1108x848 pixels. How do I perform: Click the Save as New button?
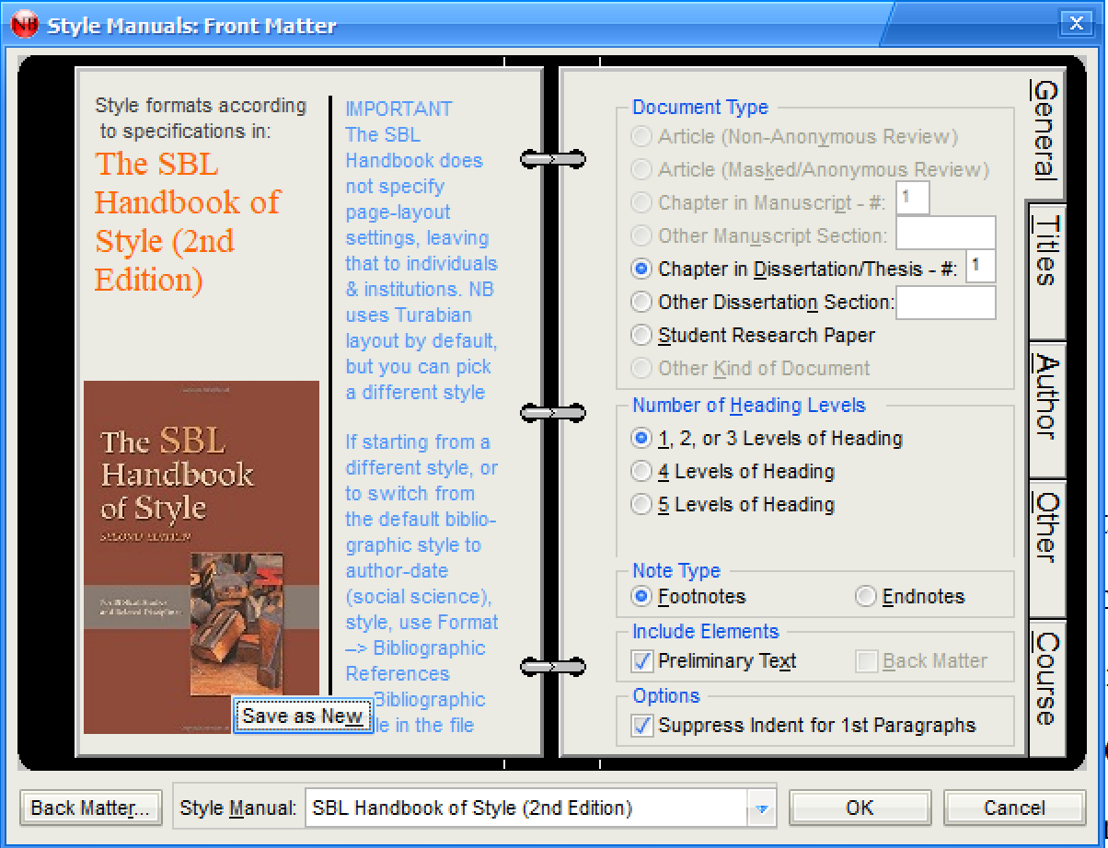coord(303,716)
